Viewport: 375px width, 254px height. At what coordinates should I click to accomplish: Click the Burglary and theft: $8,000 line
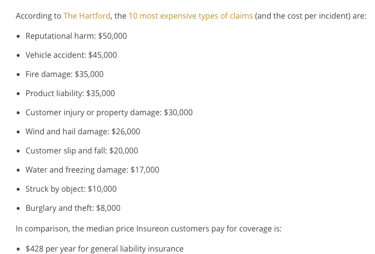[73, 208]
